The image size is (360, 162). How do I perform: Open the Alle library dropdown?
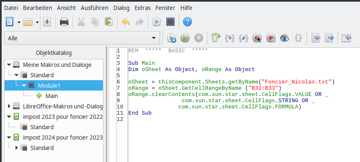click(82, 38)
